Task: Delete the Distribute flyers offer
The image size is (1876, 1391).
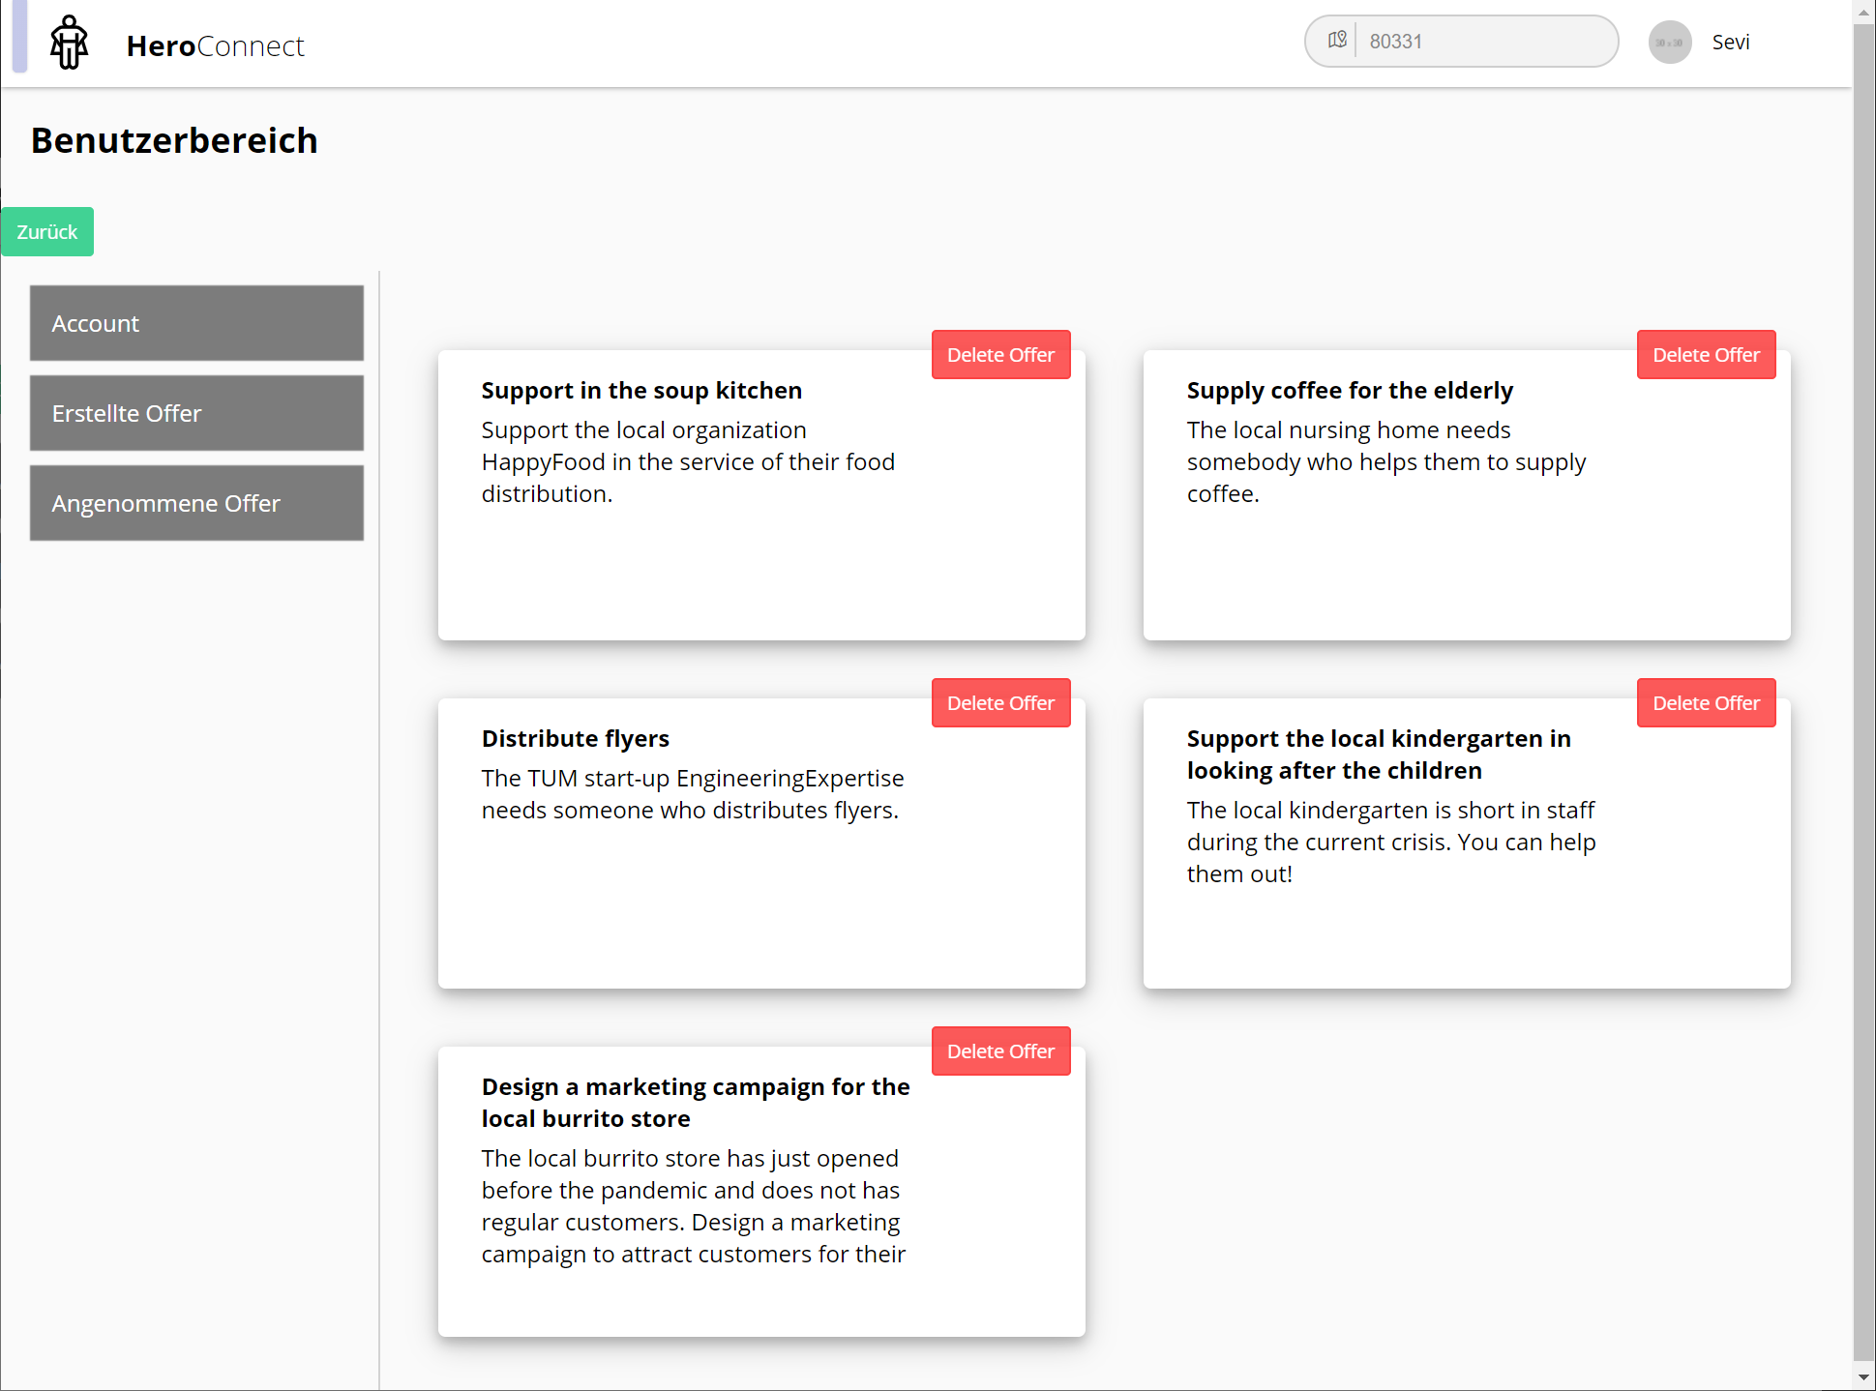Action: 1000,703
